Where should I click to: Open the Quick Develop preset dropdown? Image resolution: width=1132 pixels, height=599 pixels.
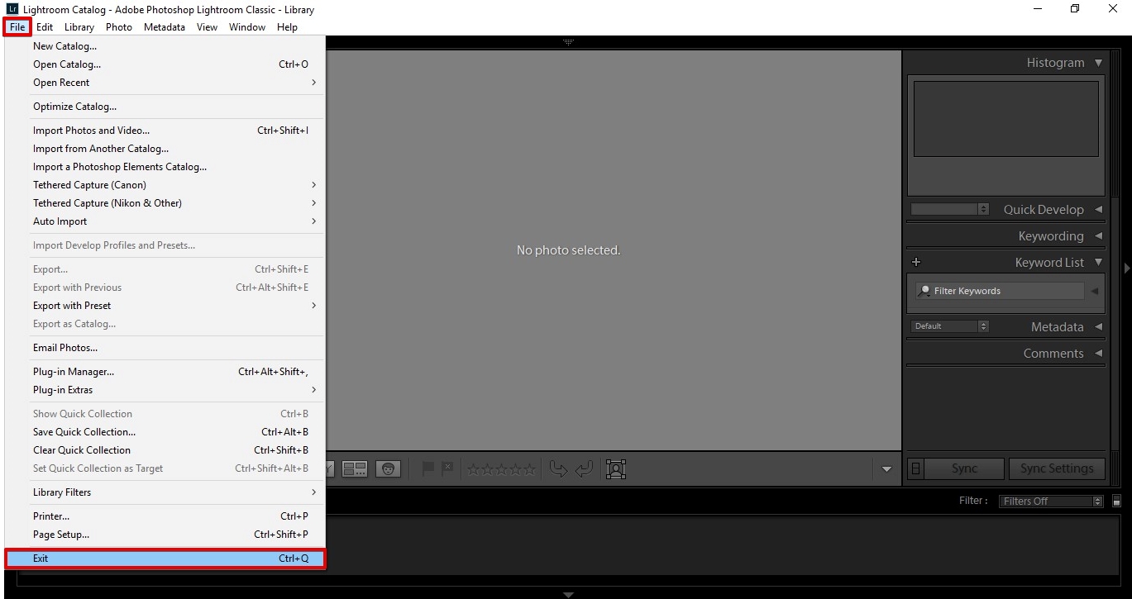click(950, 209)
